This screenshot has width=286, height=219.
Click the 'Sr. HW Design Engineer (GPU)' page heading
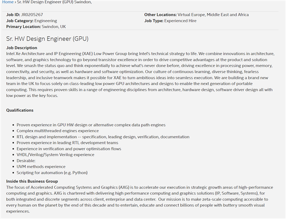coord(47,39)
